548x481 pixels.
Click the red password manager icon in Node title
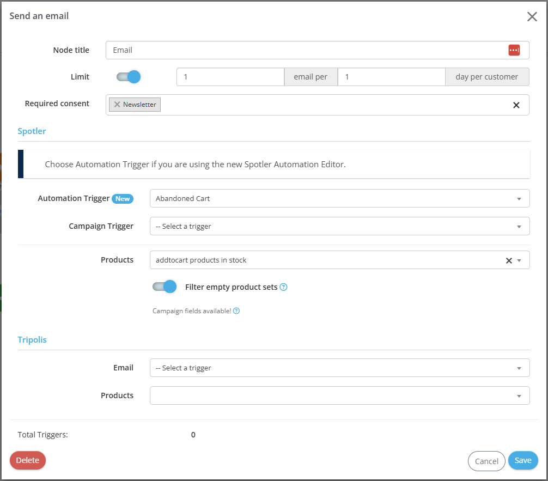(x=514, y=50)
